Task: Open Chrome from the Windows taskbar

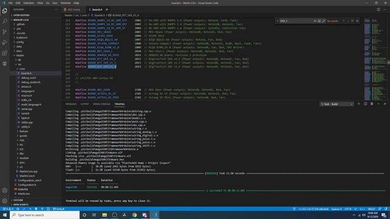Action: click(x=134, y=215)
